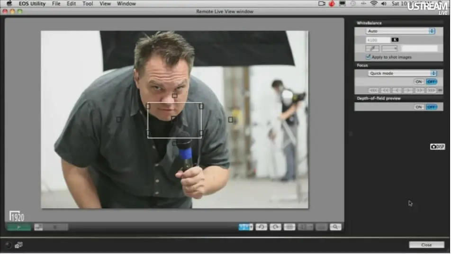Click the large white focus frame
The image size is (451, 254).
174,120
